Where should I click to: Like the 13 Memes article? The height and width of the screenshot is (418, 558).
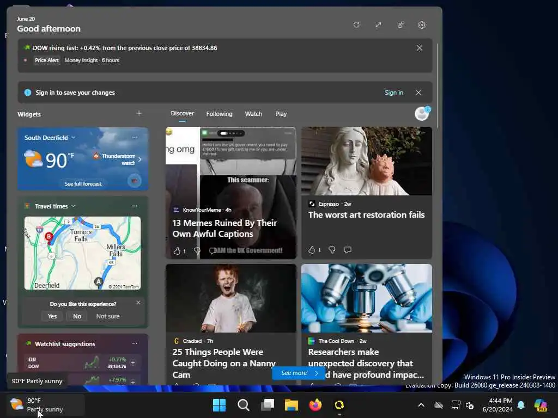pos(177,251)
